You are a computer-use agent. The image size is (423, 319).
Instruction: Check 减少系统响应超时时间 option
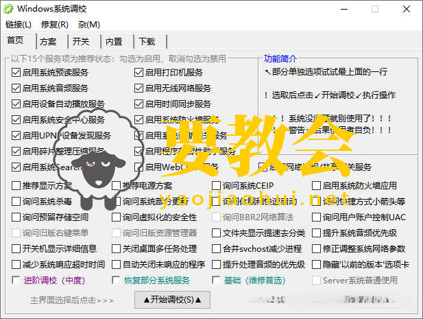[x=16, y=265]
